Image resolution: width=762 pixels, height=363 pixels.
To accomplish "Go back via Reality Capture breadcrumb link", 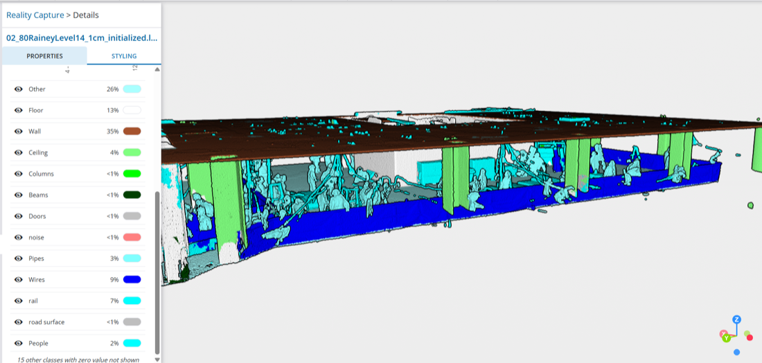I will (35, 15).
